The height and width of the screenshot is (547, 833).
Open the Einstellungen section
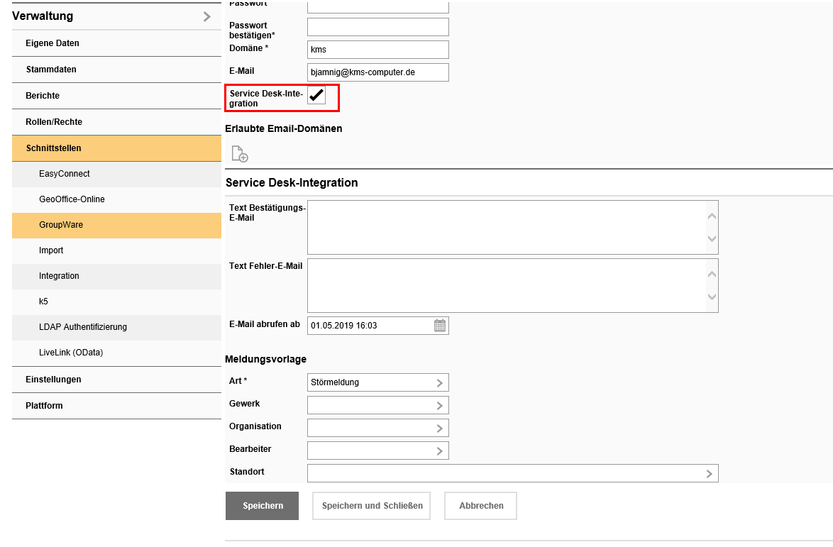116,379
